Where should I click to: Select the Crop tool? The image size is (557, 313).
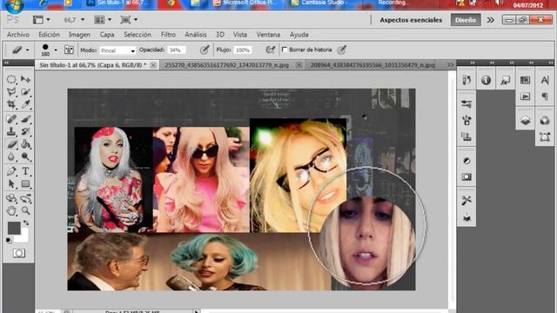[x=11, y=104]
